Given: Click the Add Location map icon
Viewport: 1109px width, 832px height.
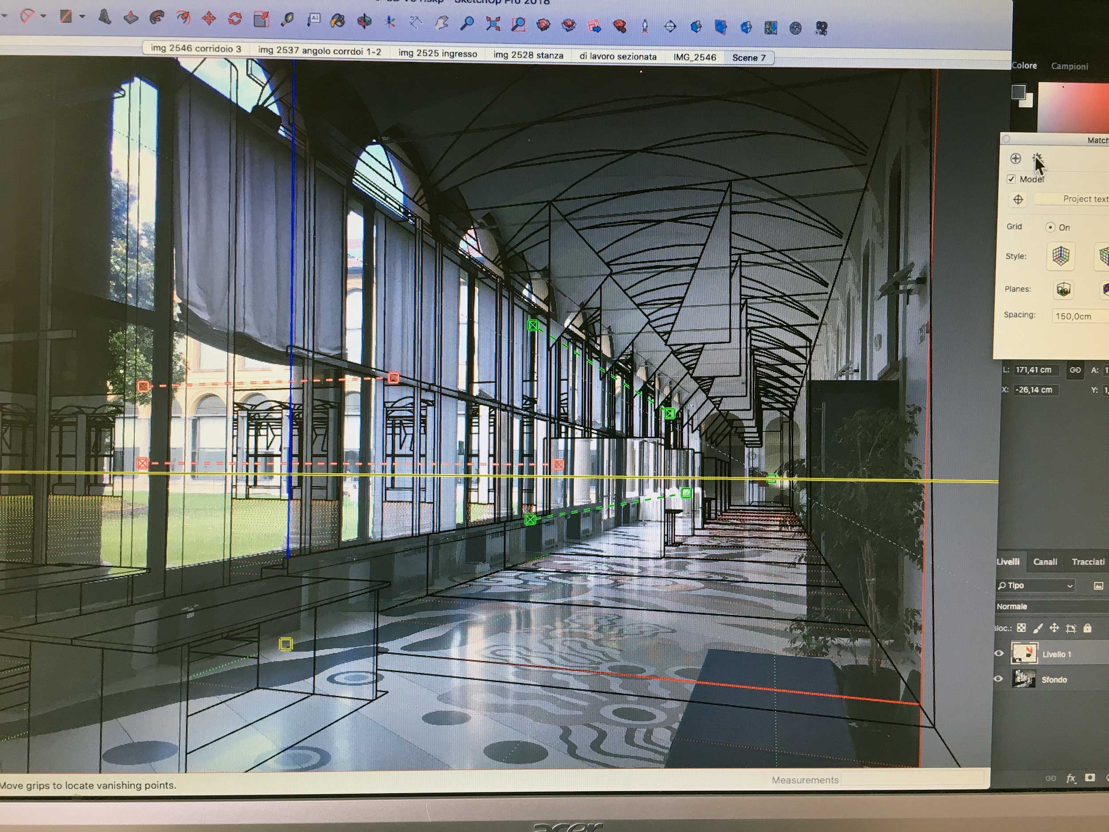Looking at the screenshot, I should tap(771, 28).
